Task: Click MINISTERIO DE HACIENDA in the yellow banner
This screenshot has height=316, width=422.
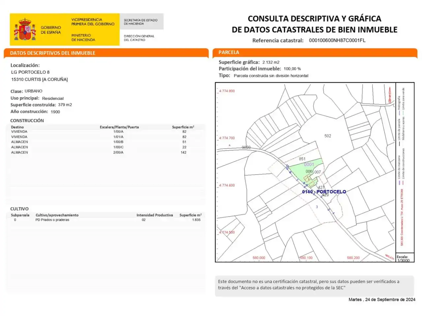Action: point(83,38)
